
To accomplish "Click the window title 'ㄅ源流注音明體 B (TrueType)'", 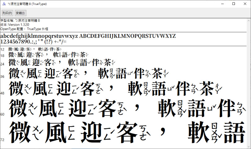I will click(27, 4).
